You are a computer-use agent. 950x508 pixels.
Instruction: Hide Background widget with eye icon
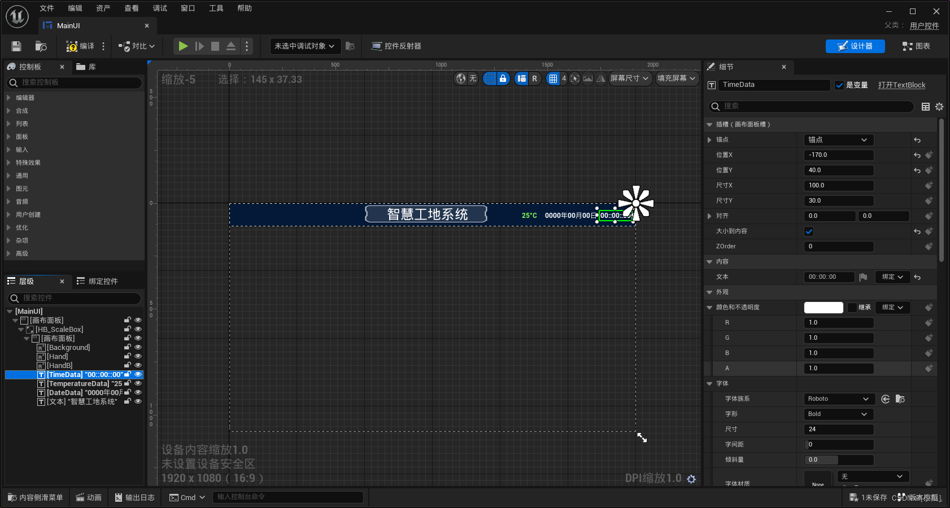(137, 347)
